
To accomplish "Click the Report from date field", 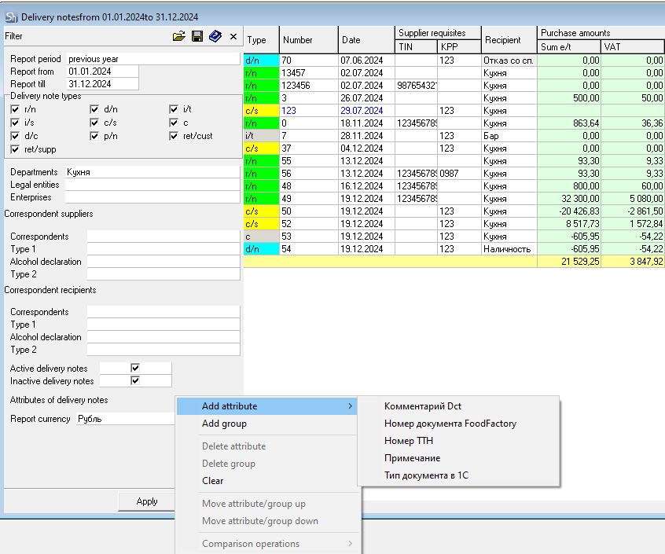I will (102, 72).
